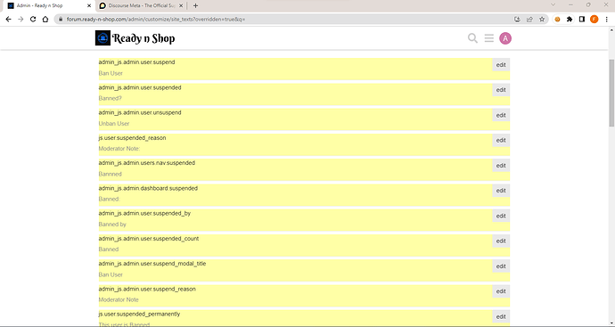The image size is (615, 327).
Task: Click the admin_js.admin.user.suspended_count key
Action: coord(149,239)
